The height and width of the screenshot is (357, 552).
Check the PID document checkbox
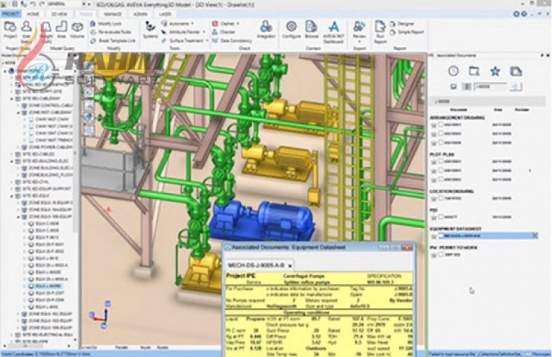click(x=441, y=217)
